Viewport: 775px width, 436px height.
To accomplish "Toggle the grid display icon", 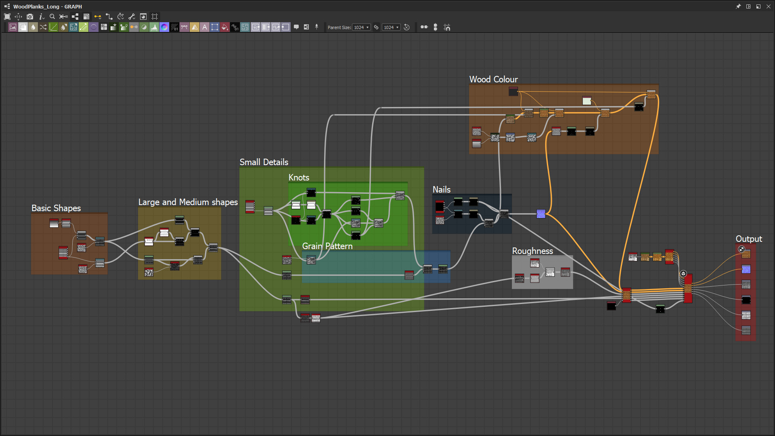I will tap(155, 17).
